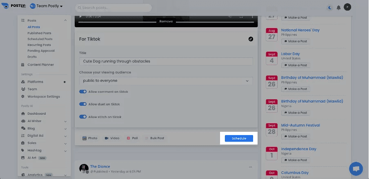Screen dimensions: 369x179
Task: Seek in the video progress bar
Action: pos(166,22)
